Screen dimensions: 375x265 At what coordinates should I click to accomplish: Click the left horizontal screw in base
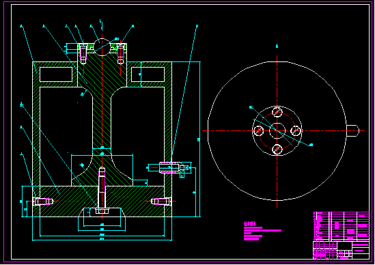coord(43,201)
